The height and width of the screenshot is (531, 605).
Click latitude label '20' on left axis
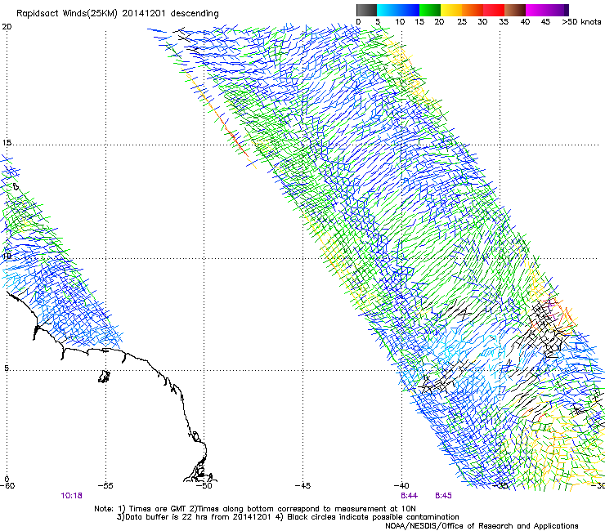coord(7,27)
